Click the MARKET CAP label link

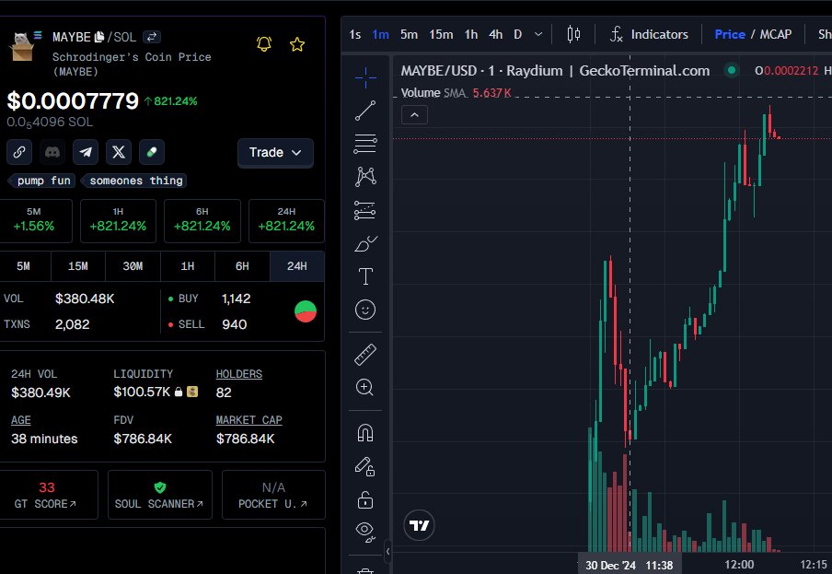248,420
